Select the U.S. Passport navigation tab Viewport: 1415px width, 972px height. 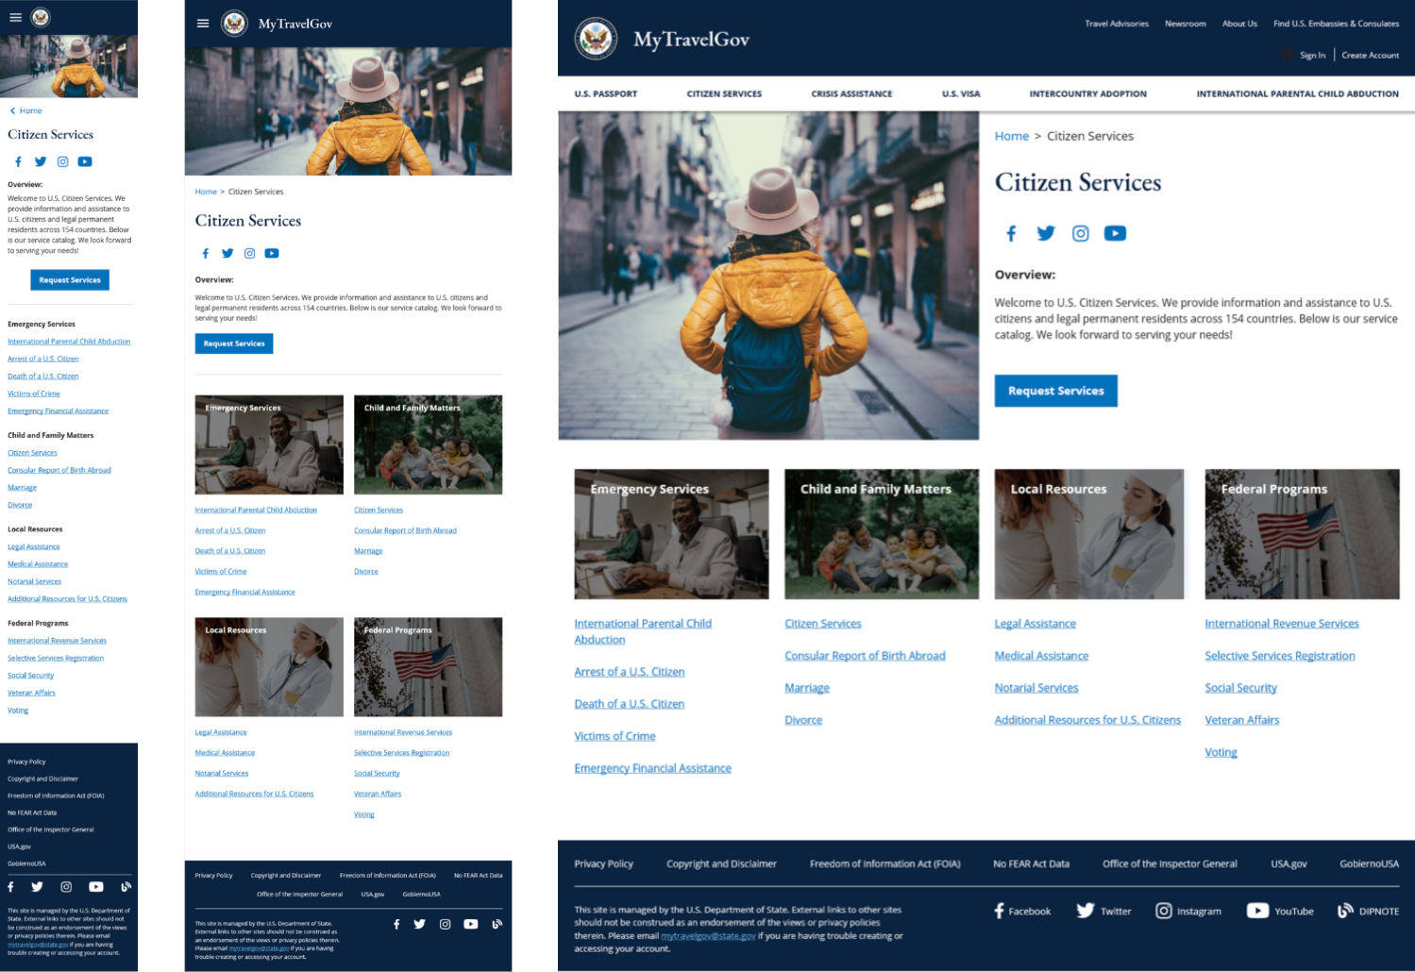pos(606,93)
